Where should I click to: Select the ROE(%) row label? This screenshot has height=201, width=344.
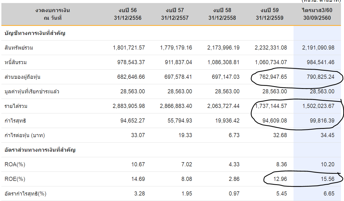(x=15, y=179)
